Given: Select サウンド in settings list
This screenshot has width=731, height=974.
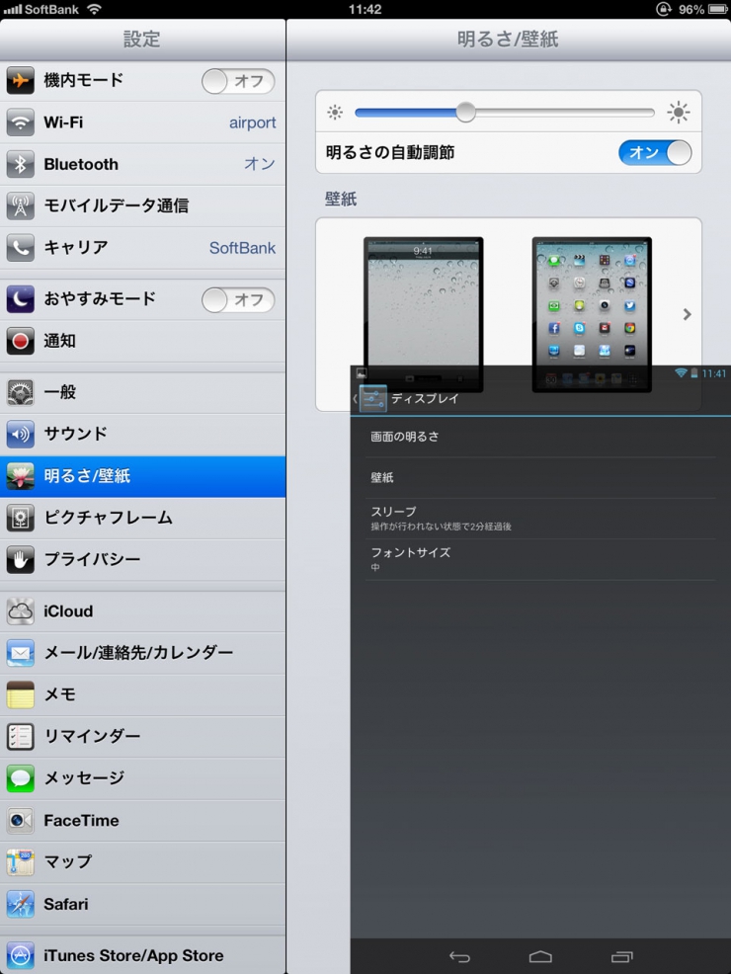Looking at the screenshot, I should tap(143, 434).
